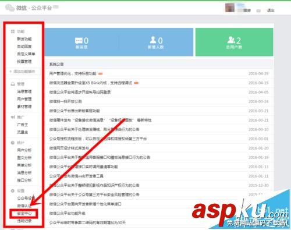Screen dimensions: 291x230
Task: Click the 推广 section megaphone icon
Action: [13, 117]
